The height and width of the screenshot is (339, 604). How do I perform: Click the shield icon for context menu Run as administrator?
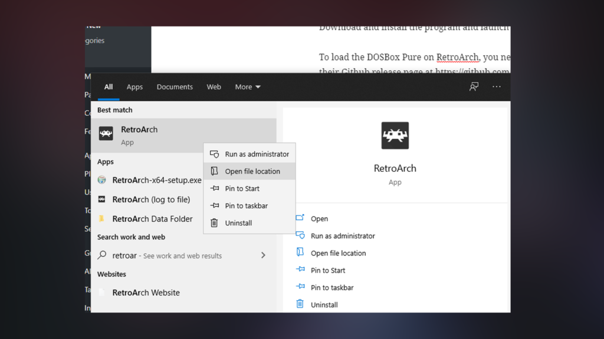tap(215, 154)
